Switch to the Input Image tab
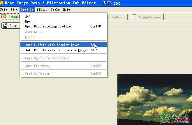This screenshot has height=125, width=192. (x=14, y=17)
